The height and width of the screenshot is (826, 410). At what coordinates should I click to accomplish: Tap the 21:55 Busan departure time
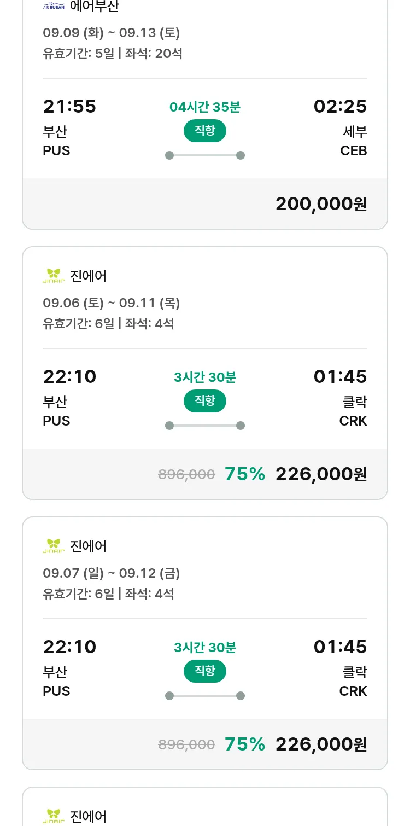point(69,106)
